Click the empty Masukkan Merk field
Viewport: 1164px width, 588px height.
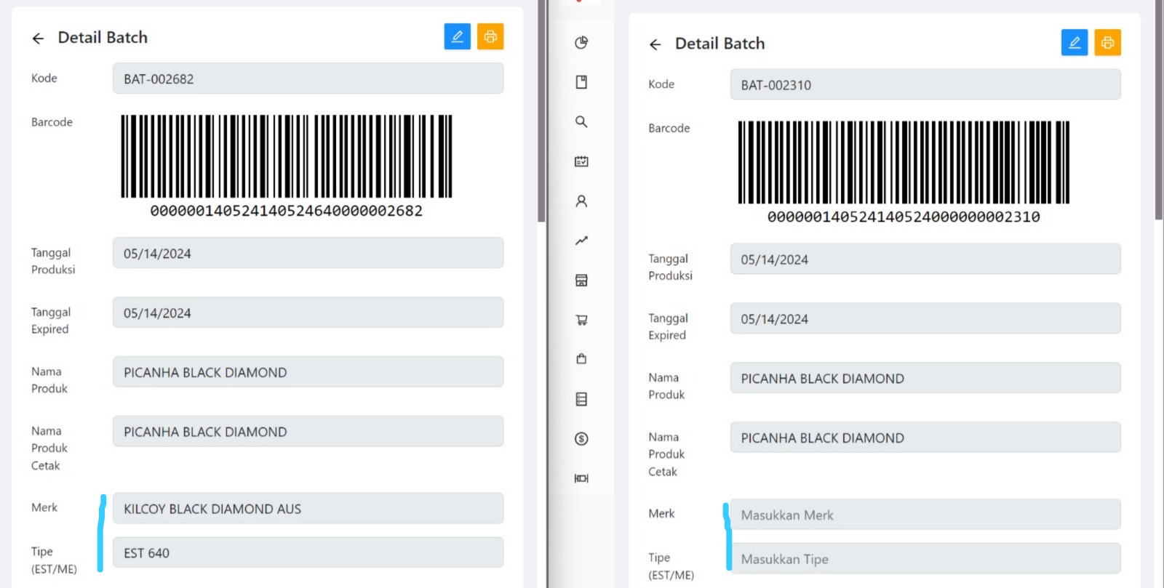click(925, 515)
